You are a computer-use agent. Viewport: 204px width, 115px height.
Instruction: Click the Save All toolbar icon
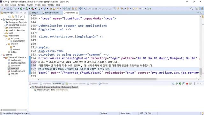point(11,9)
